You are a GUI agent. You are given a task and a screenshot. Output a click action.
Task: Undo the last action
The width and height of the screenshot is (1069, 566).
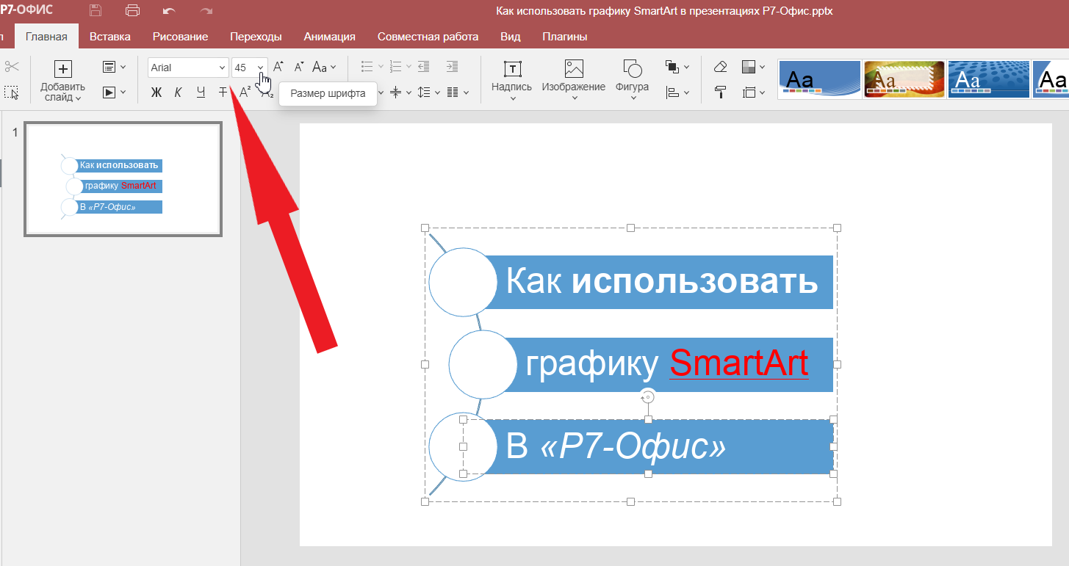coord(170,11)
